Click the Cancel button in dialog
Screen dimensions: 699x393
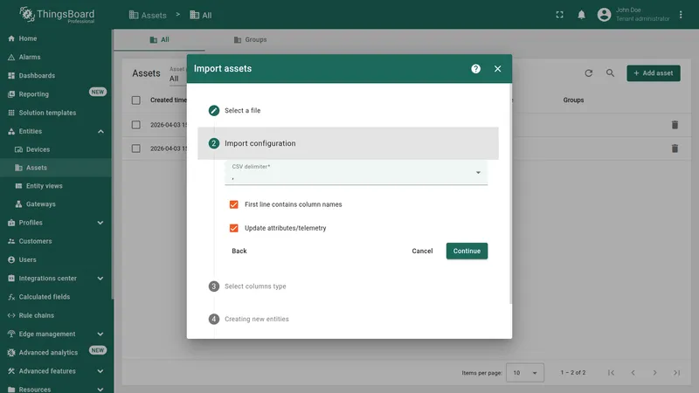click(x=422, y=251)
